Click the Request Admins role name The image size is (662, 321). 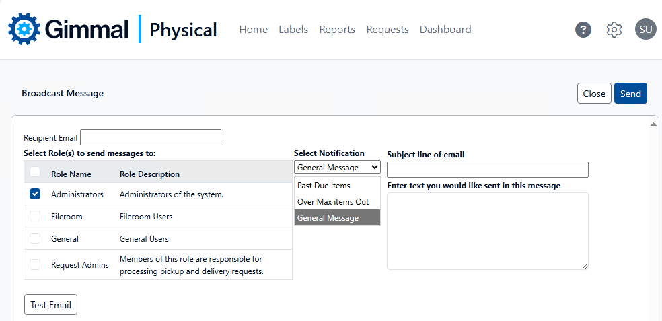coord(80,265)
